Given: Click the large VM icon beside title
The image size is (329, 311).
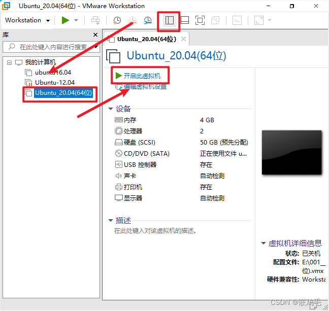Looking at the screenshot, I should [113, 56].
